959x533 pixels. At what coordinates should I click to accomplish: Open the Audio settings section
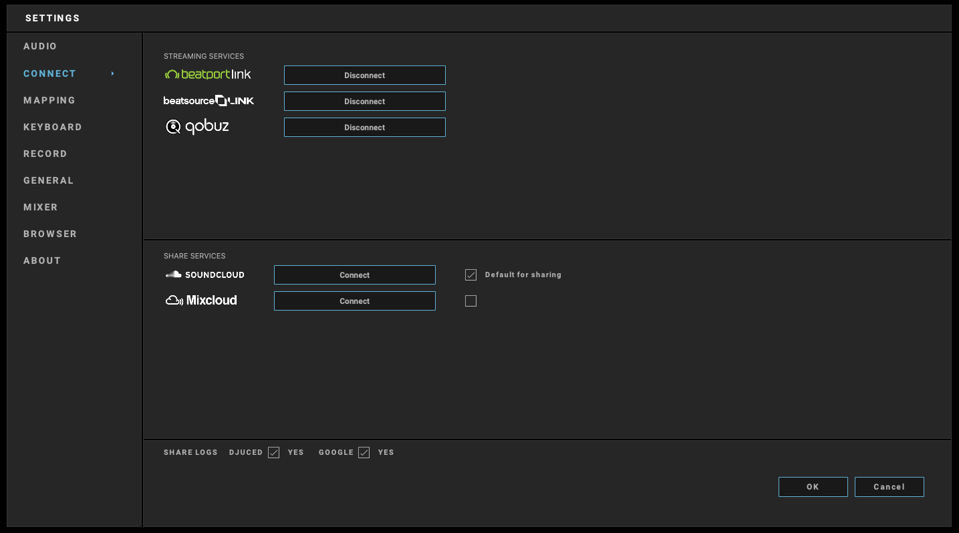click(40, 47)
